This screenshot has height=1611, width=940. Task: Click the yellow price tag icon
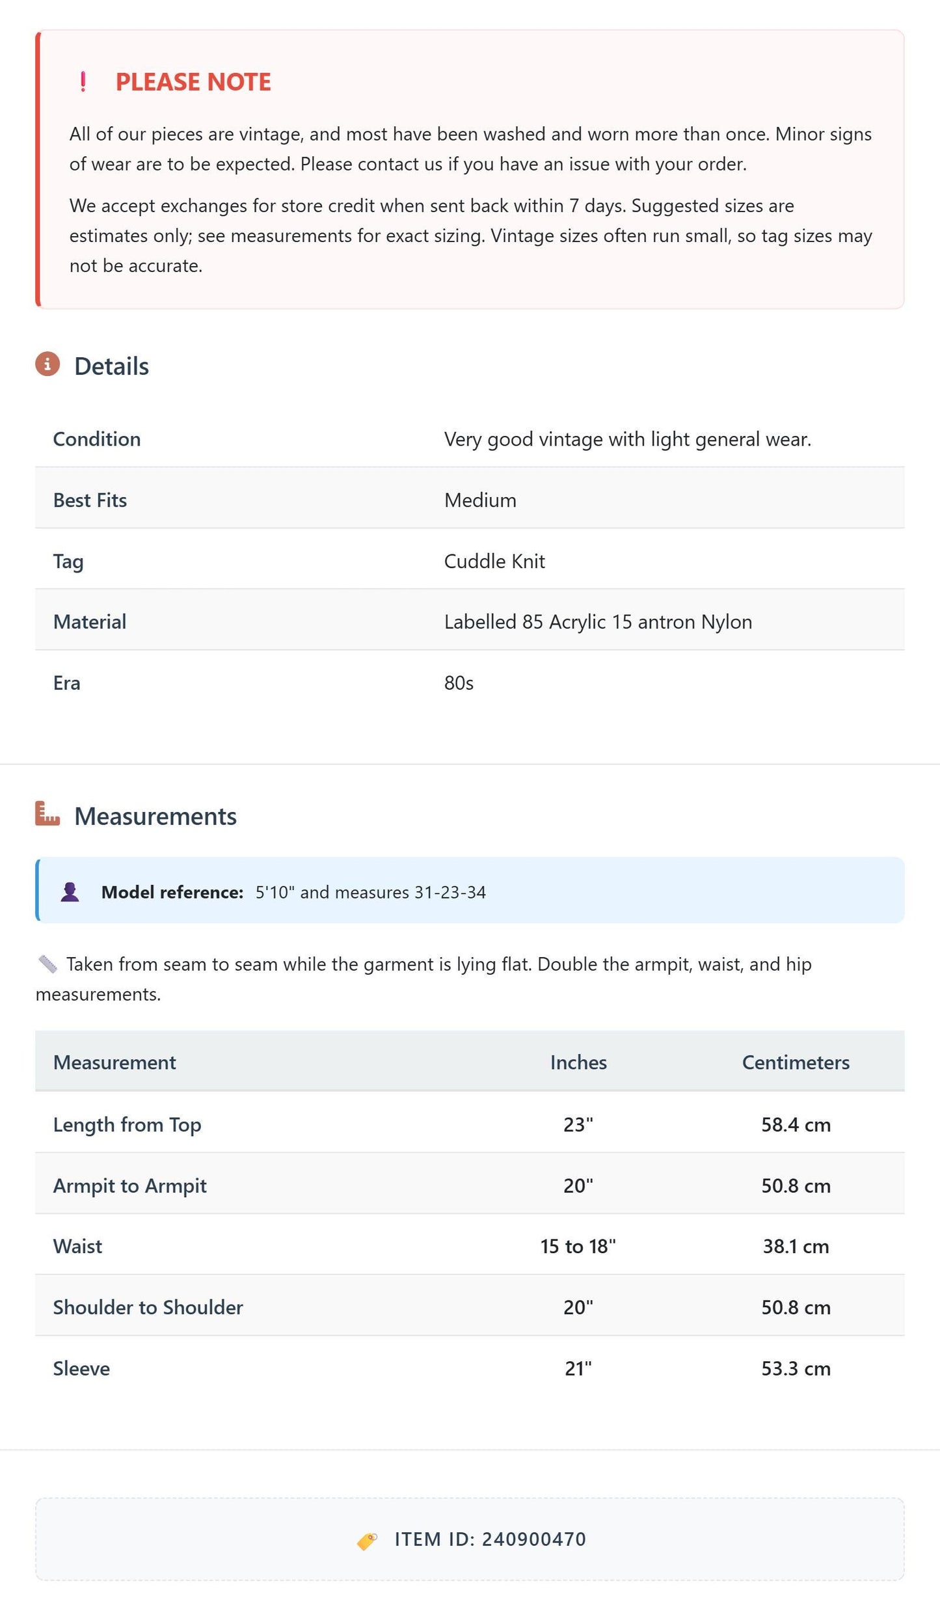tap(367, 1541)
